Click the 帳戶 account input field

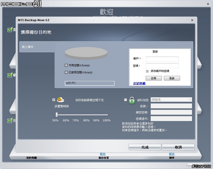pos(162,59)
